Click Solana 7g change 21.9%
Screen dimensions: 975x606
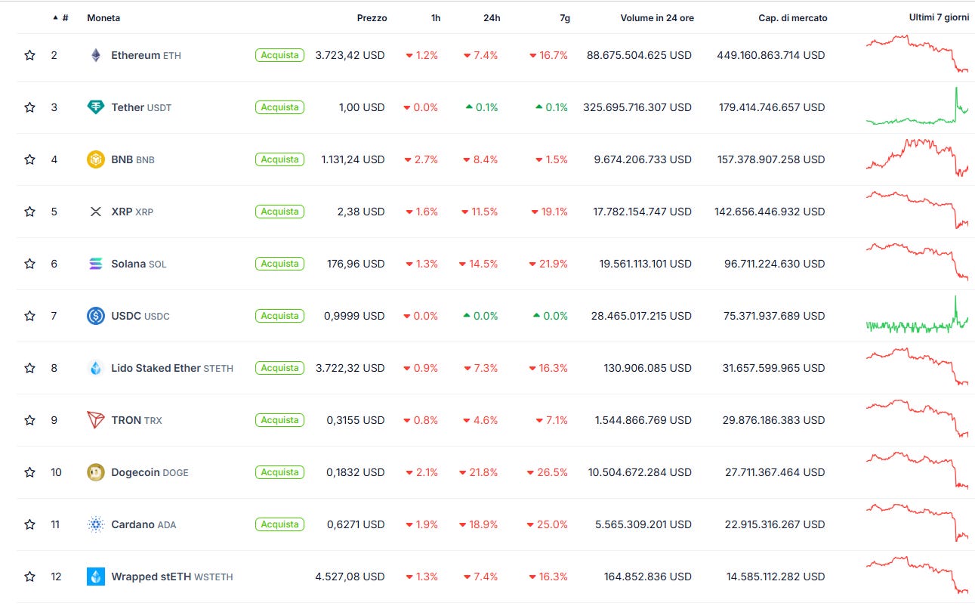548,264
